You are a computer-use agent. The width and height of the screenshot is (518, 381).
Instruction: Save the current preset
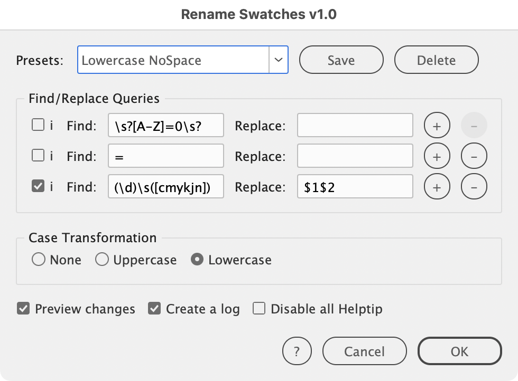(341, 60)
